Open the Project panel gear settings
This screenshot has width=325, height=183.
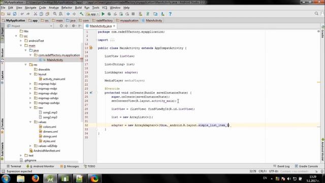tap(74, 26)
